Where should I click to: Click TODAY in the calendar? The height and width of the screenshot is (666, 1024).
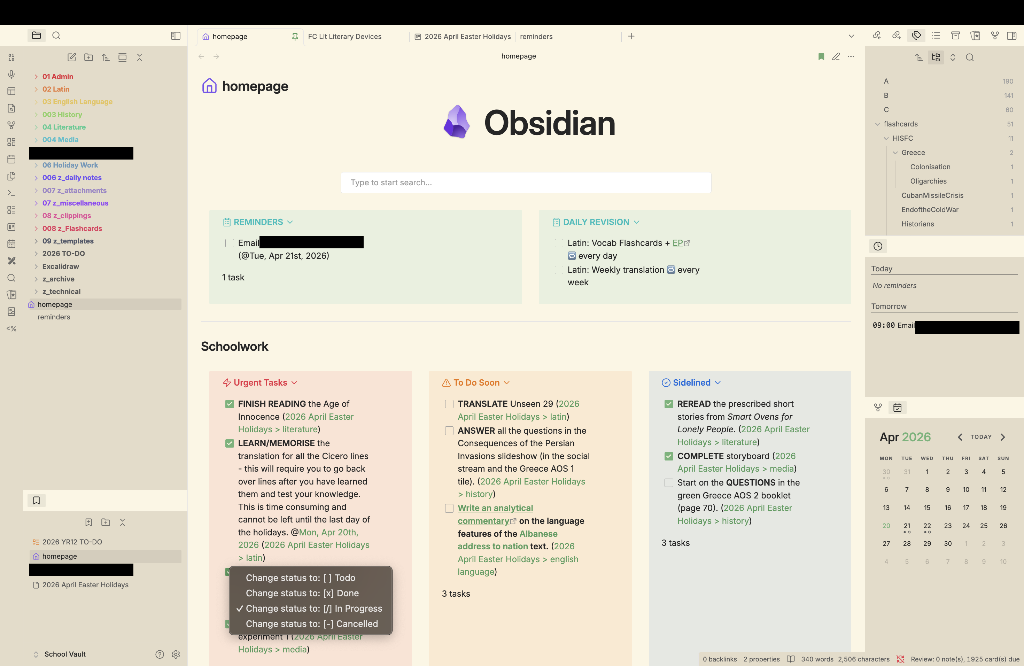point(981,437)
